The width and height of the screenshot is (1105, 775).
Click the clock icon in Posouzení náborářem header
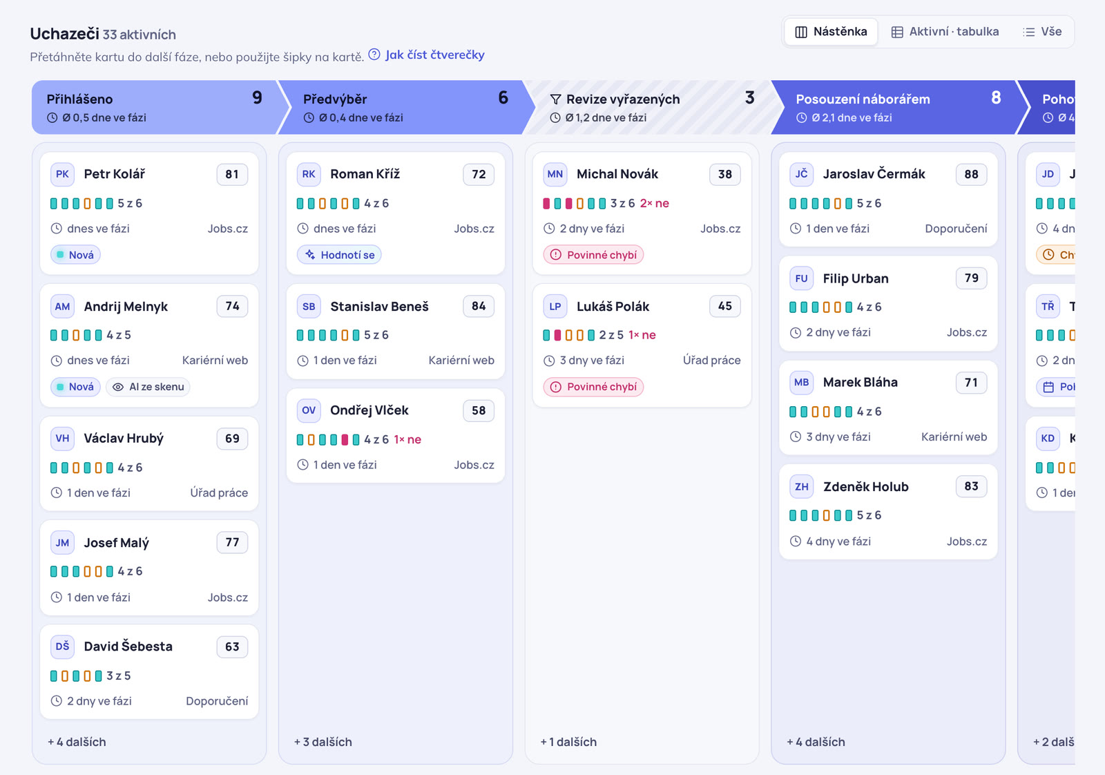(802, 118)
